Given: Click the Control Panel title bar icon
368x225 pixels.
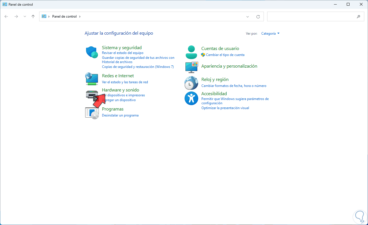Looking at the screenshot, I should coord(5,5).
